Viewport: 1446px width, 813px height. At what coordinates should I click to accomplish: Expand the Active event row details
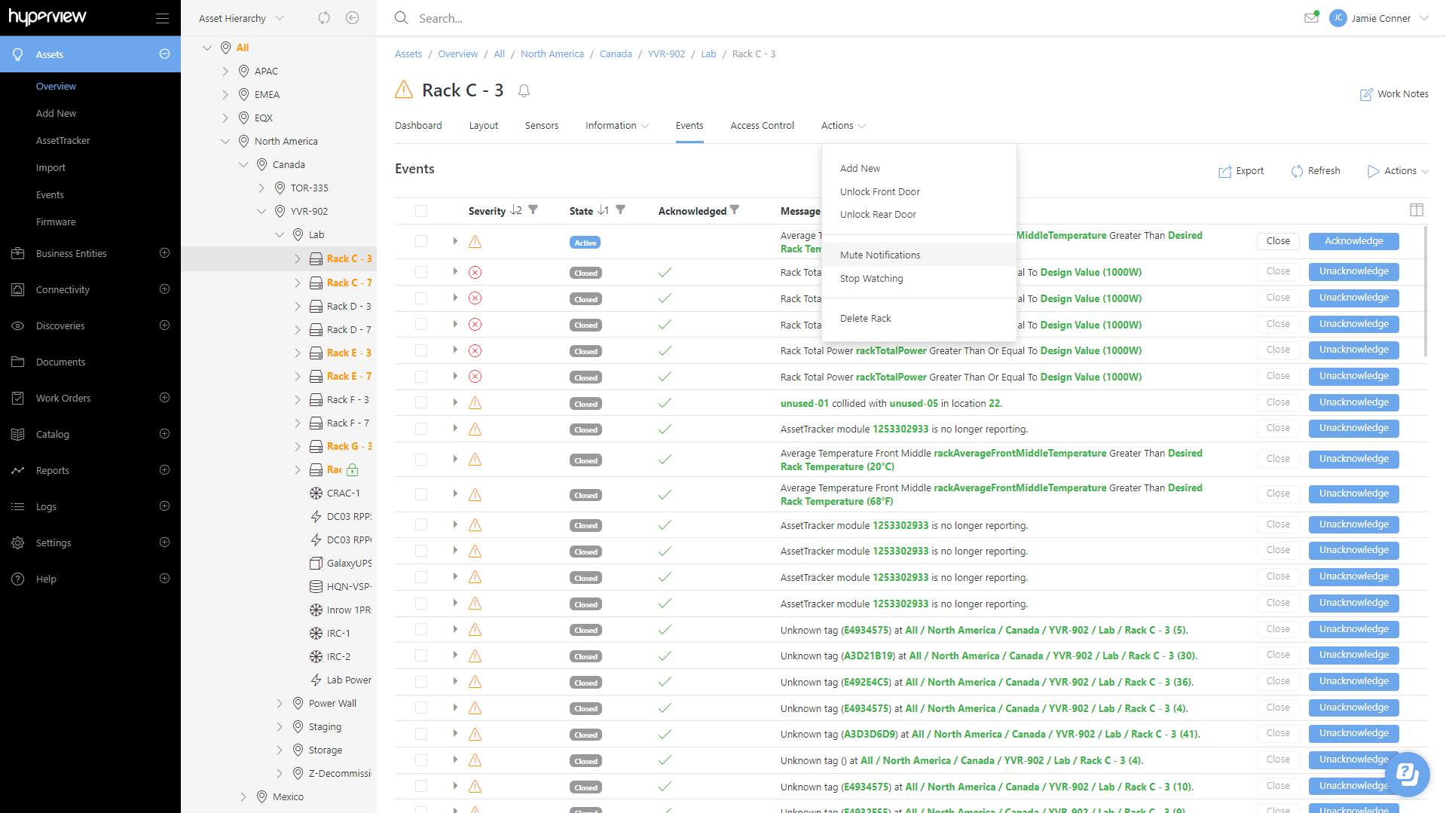pyautogui.click(x=455, y=241)
